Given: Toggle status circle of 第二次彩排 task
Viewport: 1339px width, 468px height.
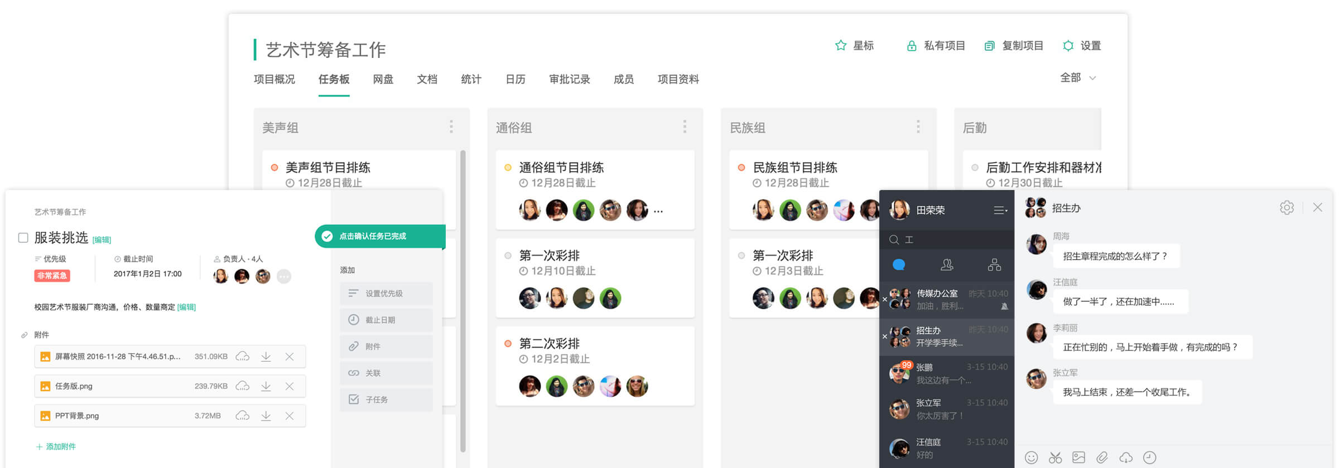Looking at the screenshot, I should click(508, 344).
